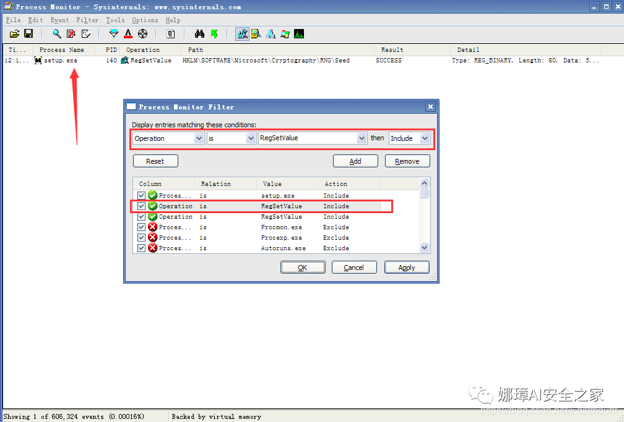Viewport: 624px width, 422px height.
Task: Click the Result column header
Action: pyautogui.click(x=412, y=49)
